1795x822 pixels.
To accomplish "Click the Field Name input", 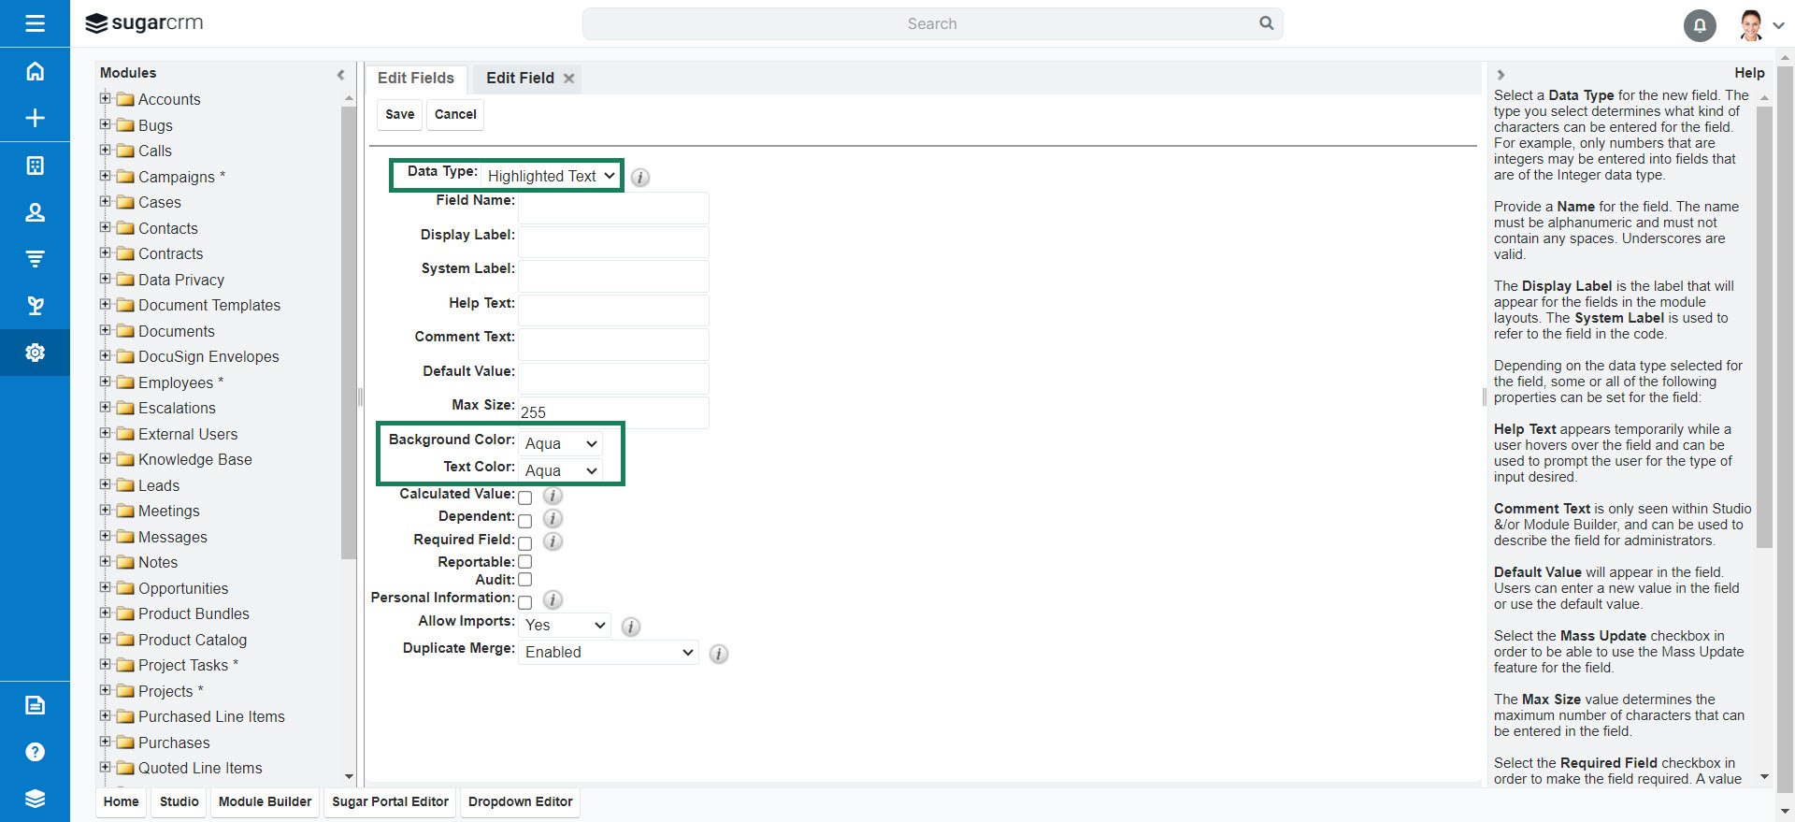I will [613, 208].
